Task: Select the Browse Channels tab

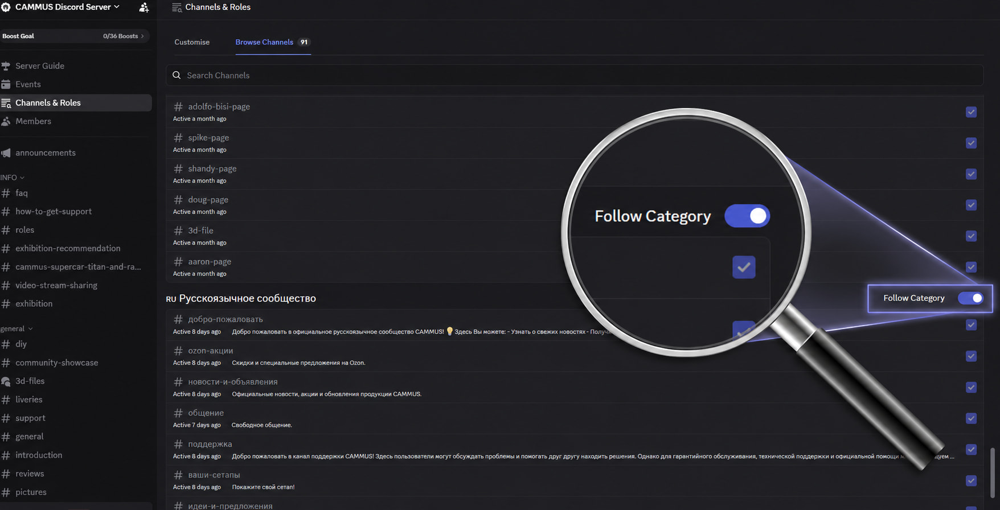Action: (273, 42)
